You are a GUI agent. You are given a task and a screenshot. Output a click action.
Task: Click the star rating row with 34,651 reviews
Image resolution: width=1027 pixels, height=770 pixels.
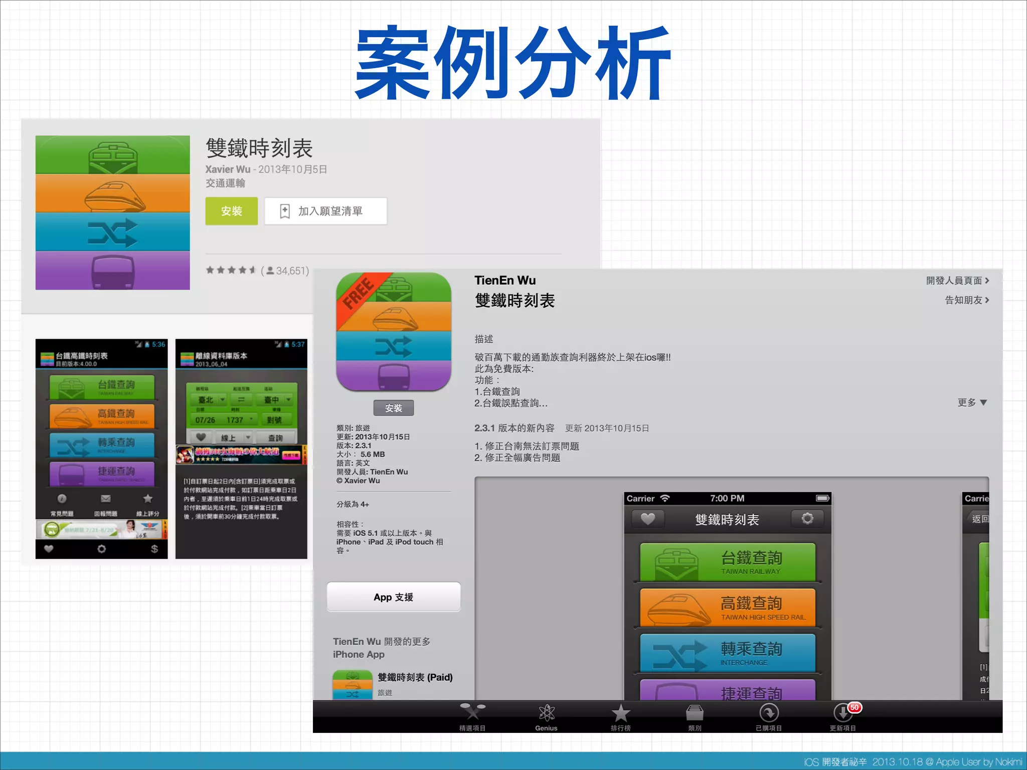(x=257, y=271)
